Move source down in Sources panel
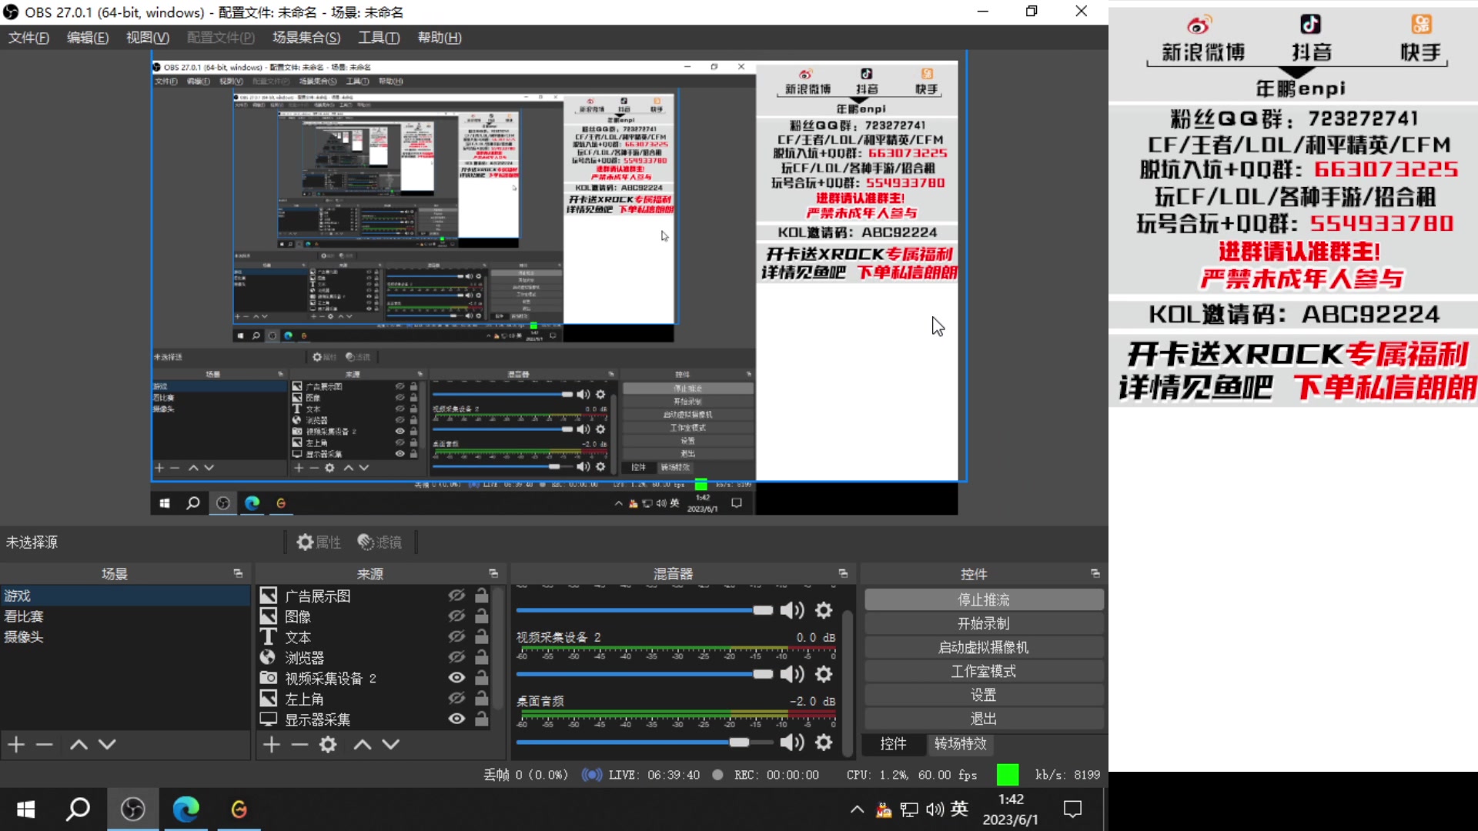 391,744
